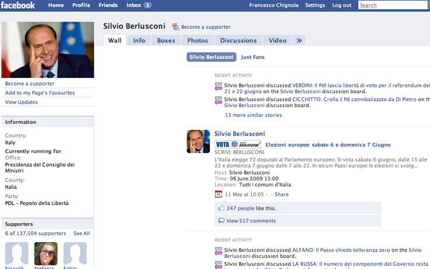Open See All supporters list

tap(82, 233)
